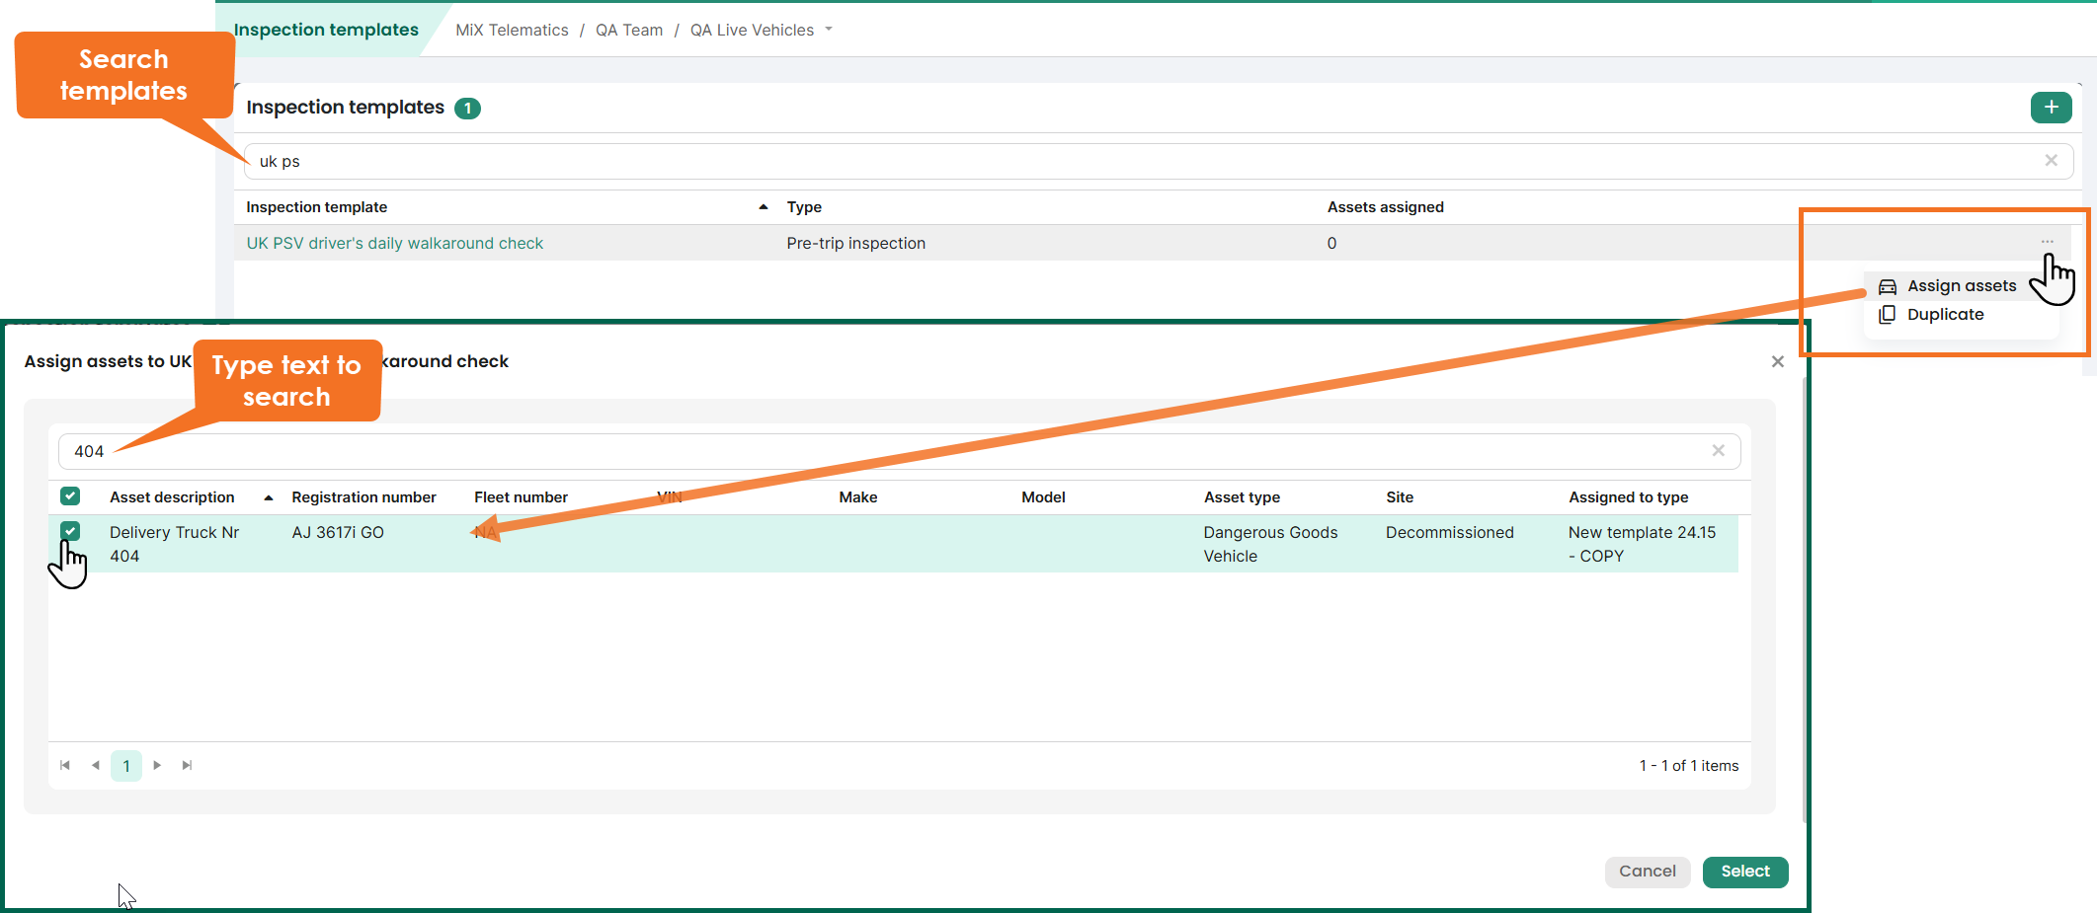2097x913 pixels.
Task: Click the 'AJ 3617i GO' registration cell
Action: point(338,533)
